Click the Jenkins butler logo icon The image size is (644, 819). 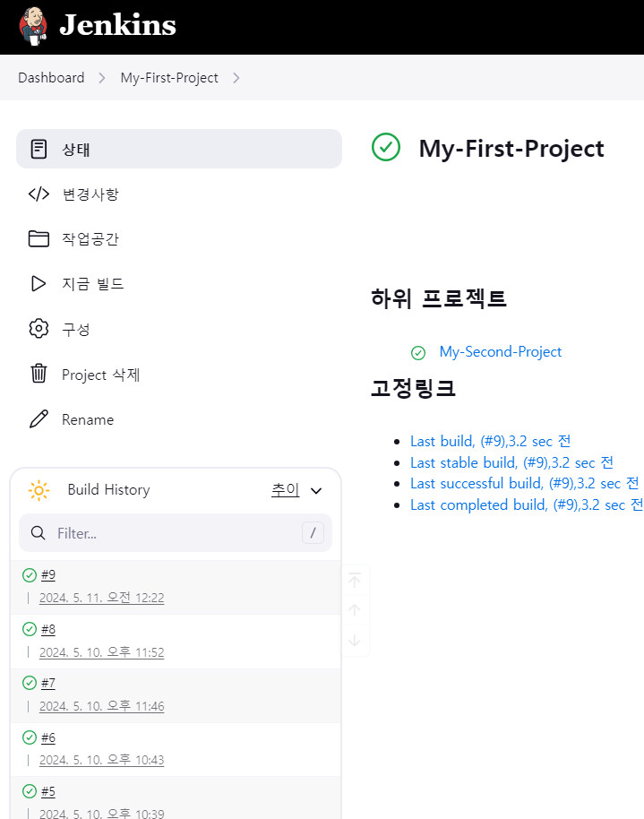point(33,25)
